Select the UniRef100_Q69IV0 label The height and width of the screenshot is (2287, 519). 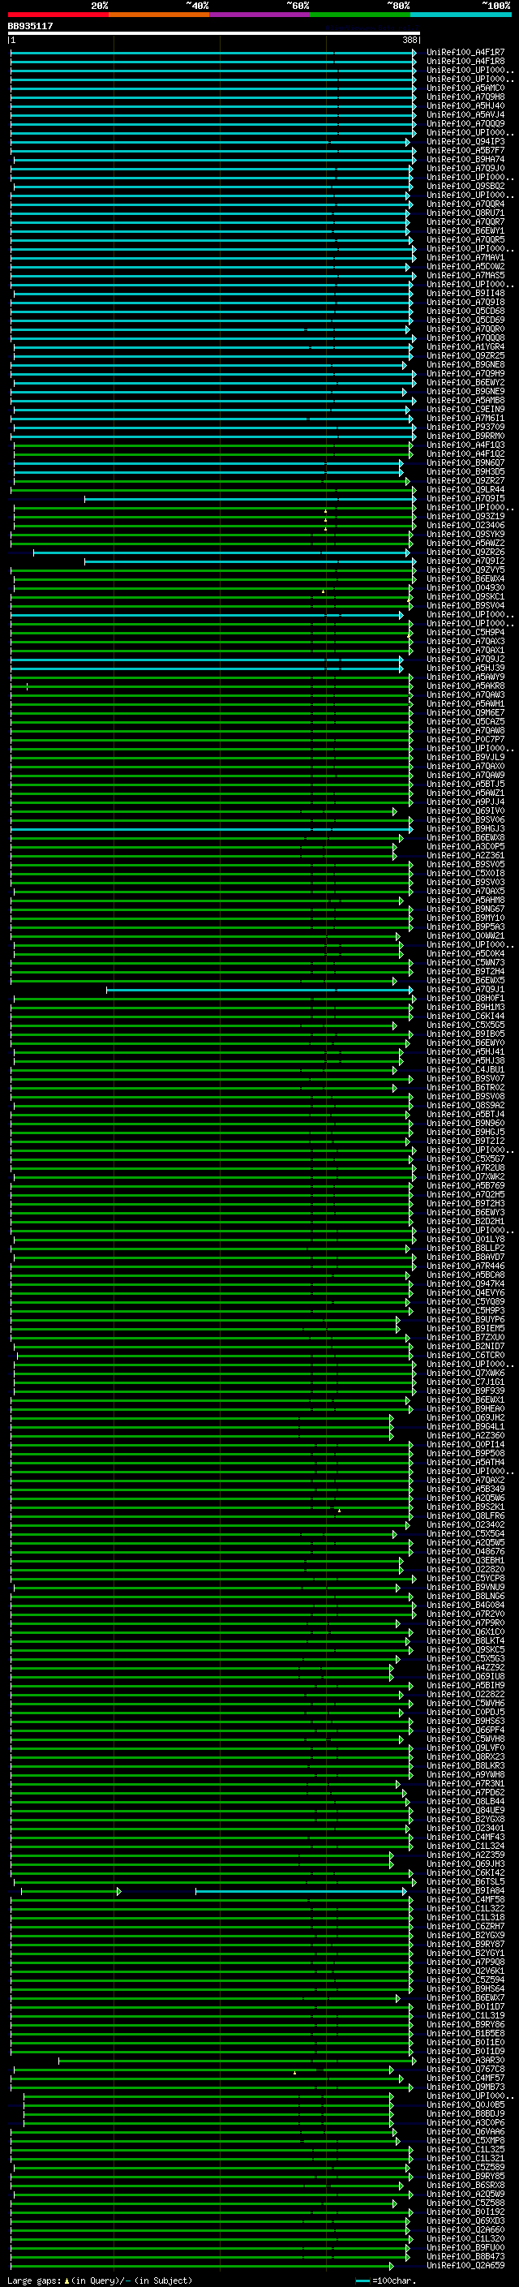coord(465,810)
